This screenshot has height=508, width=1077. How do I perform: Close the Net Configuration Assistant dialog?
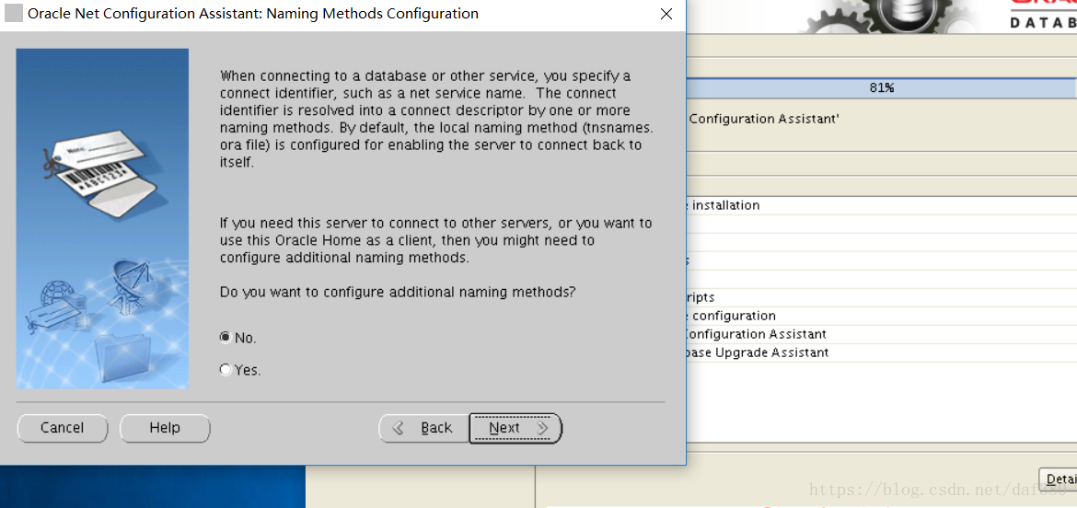click(x=666, y=14)
